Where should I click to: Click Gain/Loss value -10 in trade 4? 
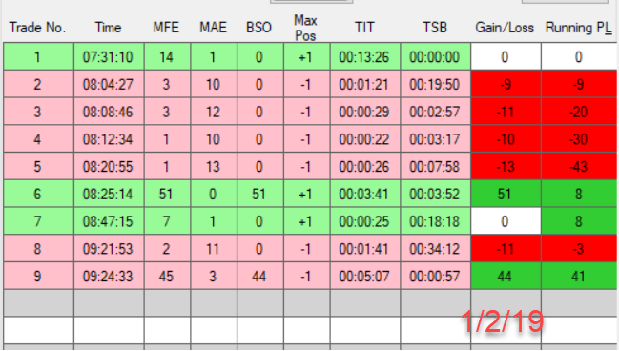click(506, 139)
